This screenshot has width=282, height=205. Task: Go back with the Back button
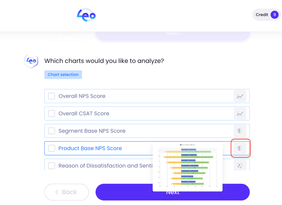coord(66,192)
